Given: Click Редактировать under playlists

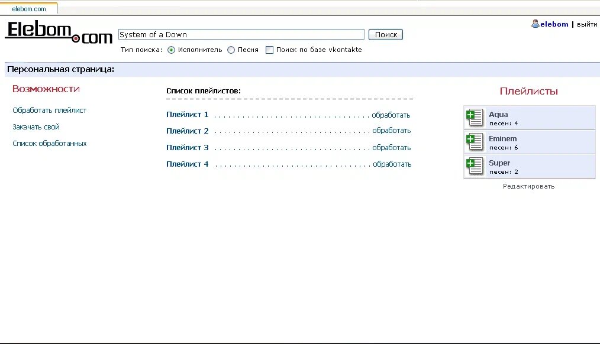Looking at the screenshot, I should pos(528,187).
